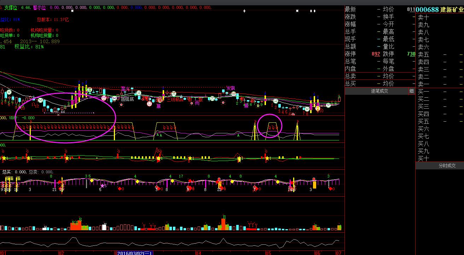Viewport: 464px width, 255px height.
Task: Click the 04 month marker on the time axis
Action: (198, 253)
